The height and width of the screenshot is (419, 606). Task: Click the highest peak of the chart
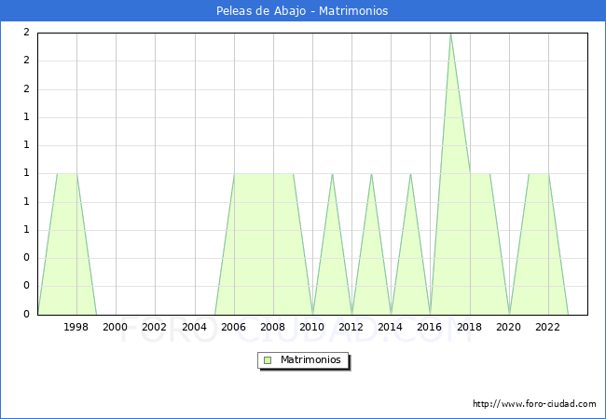450,34
